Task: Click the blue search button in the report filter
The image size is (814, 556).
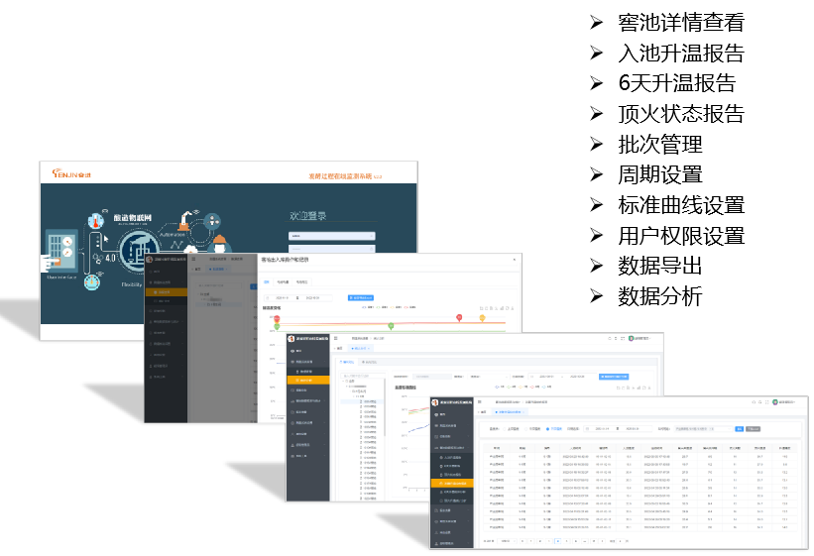Action: (739, 429)
